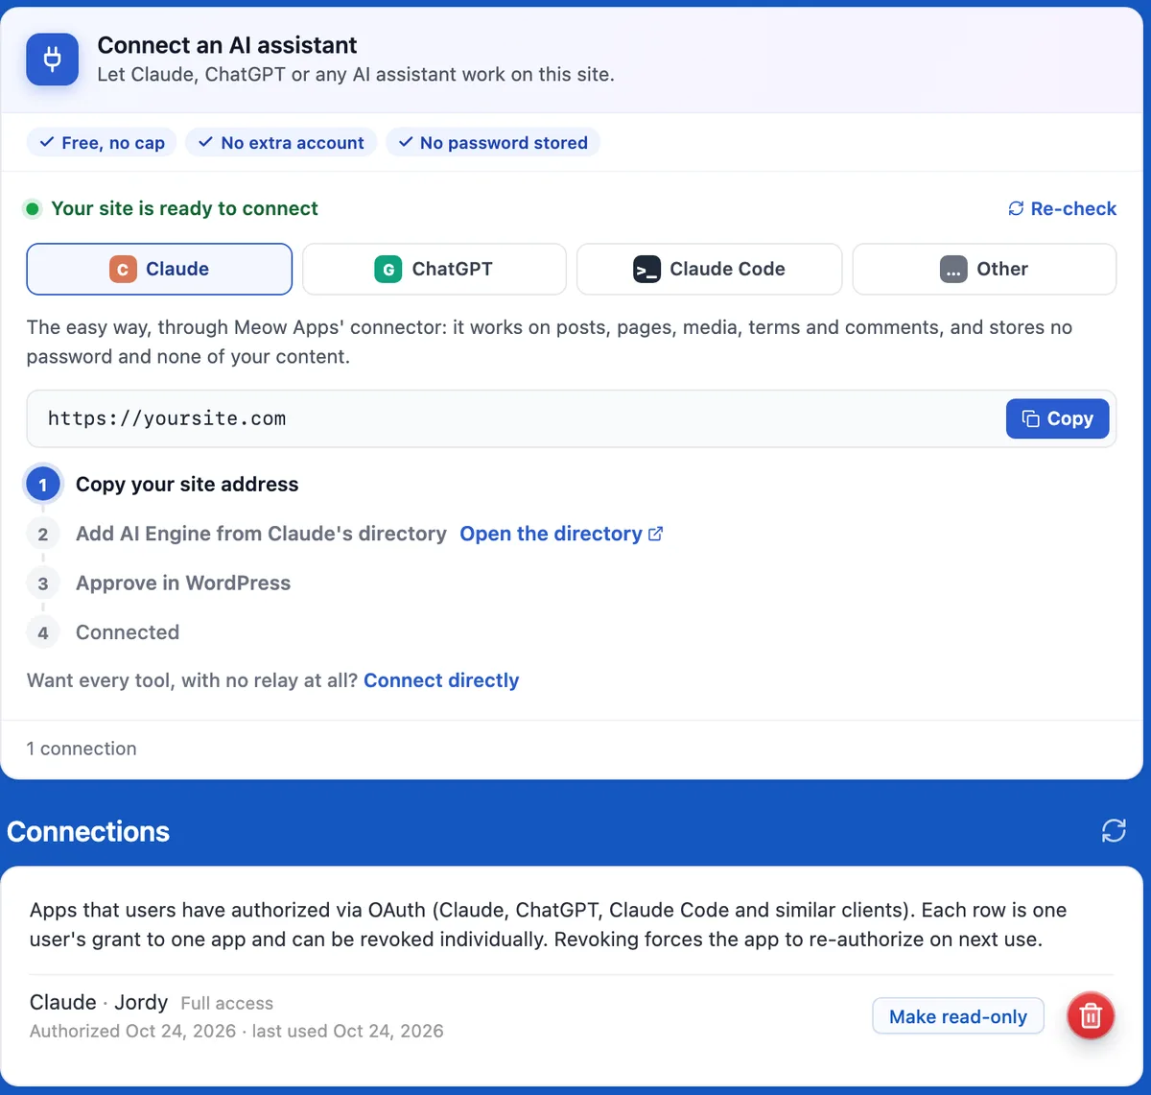
Task: Click the gray Other ellipsis icon
Action: 953,270
